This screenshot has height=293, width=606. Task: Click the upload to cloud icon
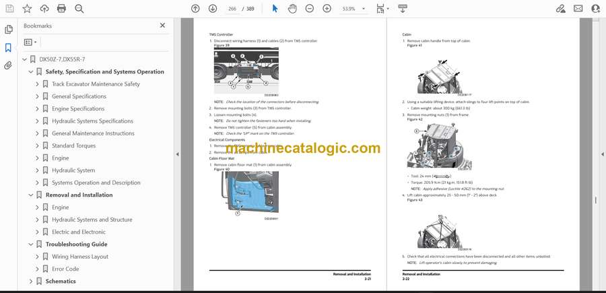tap(44, 9)
